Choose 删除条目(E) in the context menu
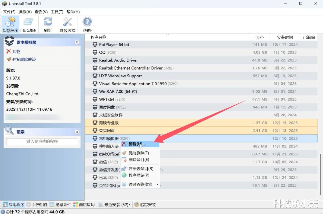 click(140, 160)
